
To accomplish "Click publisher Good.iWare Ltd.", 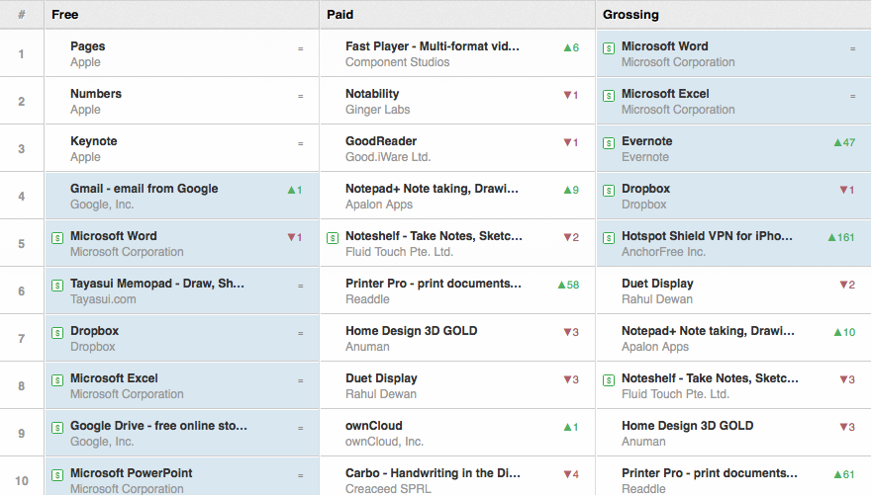I will [388, 157].
